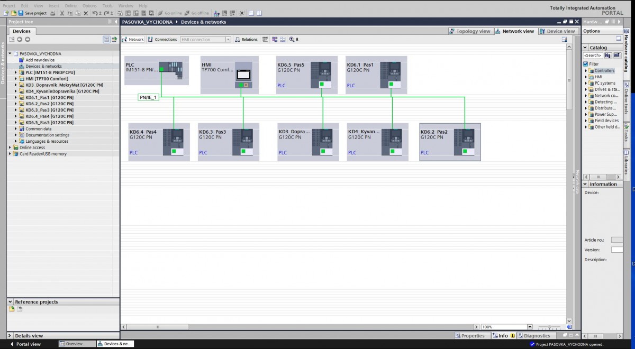The width and height of the screenshot is (635, 349).
Task: Click the Open project icon in toolbar
Action: click(14, 13)
